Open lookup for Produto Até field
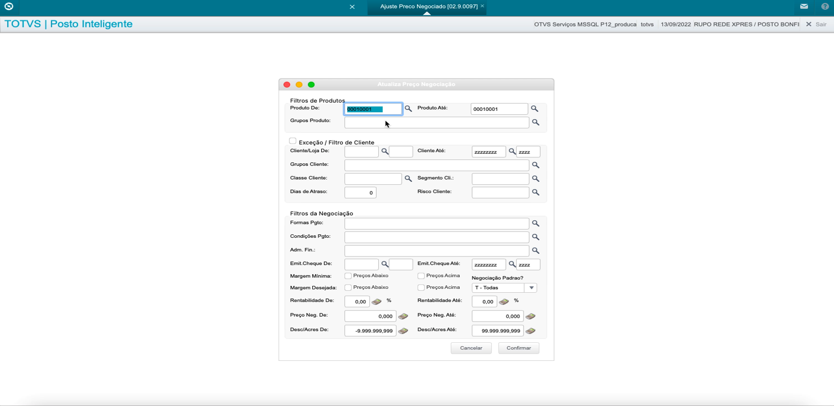 (534, 109)
